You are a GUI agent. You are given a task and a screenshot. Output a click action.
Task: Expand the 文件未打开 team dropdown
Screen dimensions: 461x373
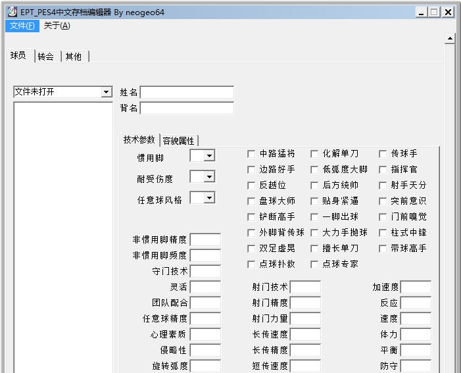107,92
